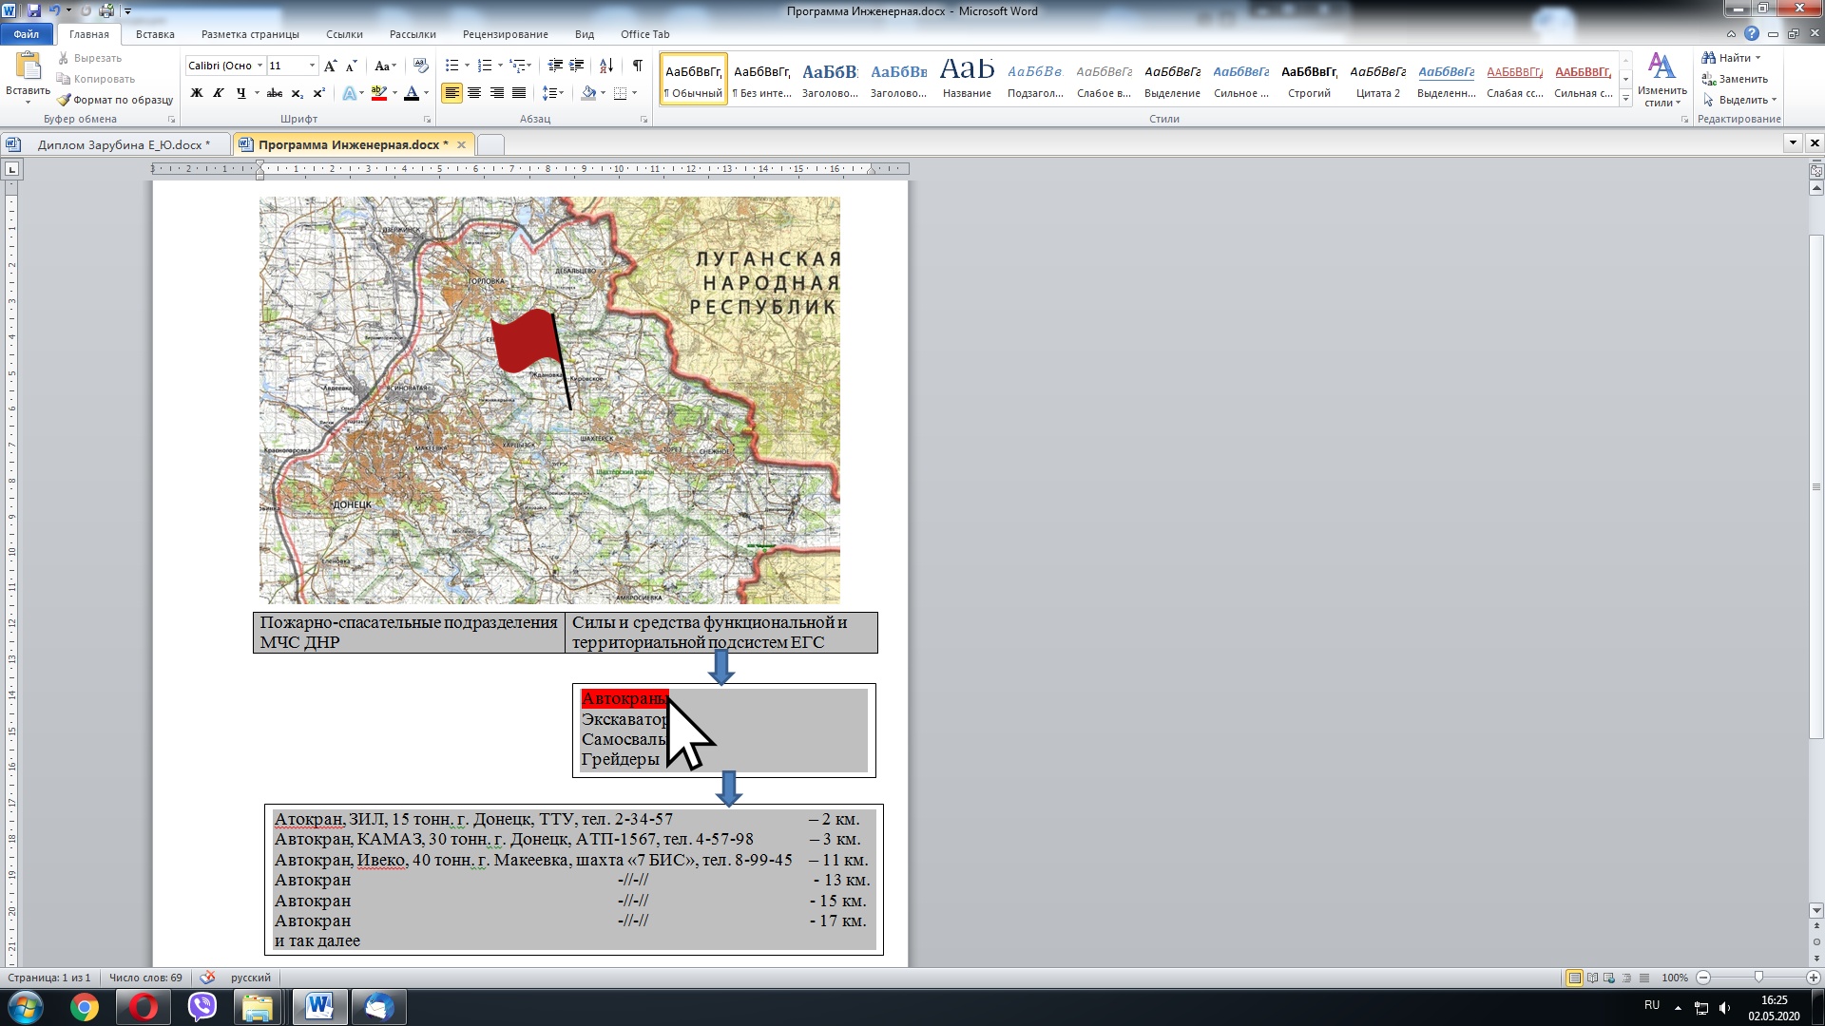Open Word help question mark icon

tap(1752, 34)
